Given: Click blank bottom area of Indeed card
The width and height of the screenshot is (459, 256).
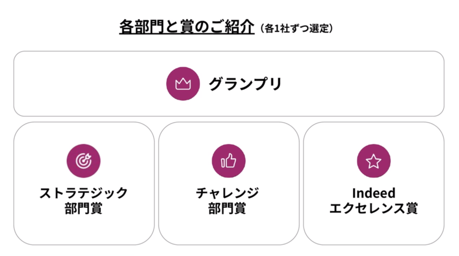Looking at the screenshot, I should [x=373, y=231].
